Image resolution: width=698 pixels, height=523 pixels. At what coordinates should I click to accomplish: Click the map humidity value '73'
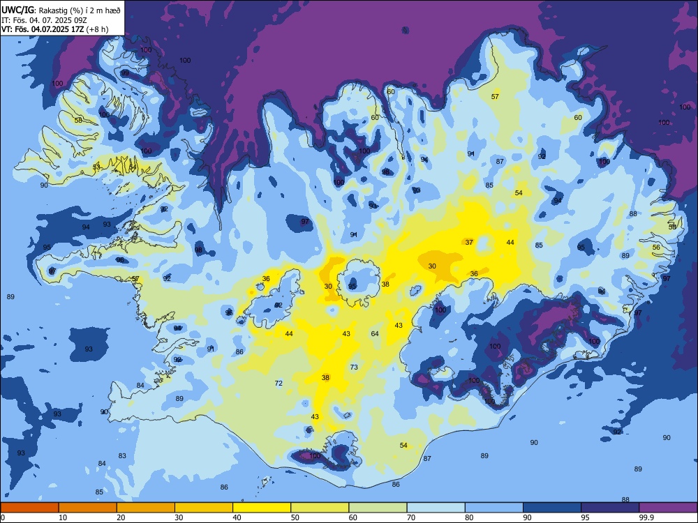[354, 367]
